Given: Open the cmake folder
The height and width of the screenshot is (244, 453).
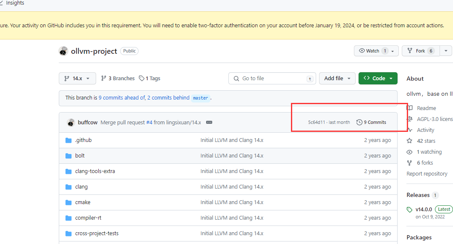Looking at the screenshot, I should pyautogui.click(x=83, y=202).
